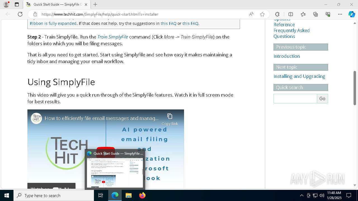The height and width of the screenshot is (201, 358).
Task: Launch Firefox from taskbar
Action: tap(142, 195)
